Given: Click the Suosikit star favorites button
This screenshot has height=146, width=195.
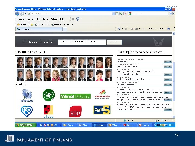Looking at the screenshot, I should point(22,24).
